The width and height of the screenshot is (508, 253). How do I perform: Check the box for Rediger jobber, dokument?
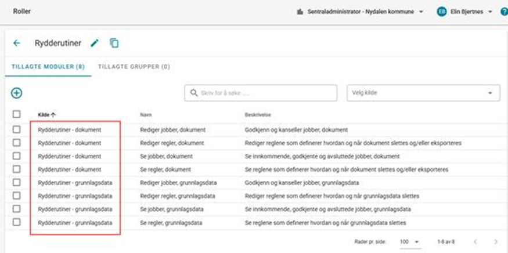tap(17, 130)
